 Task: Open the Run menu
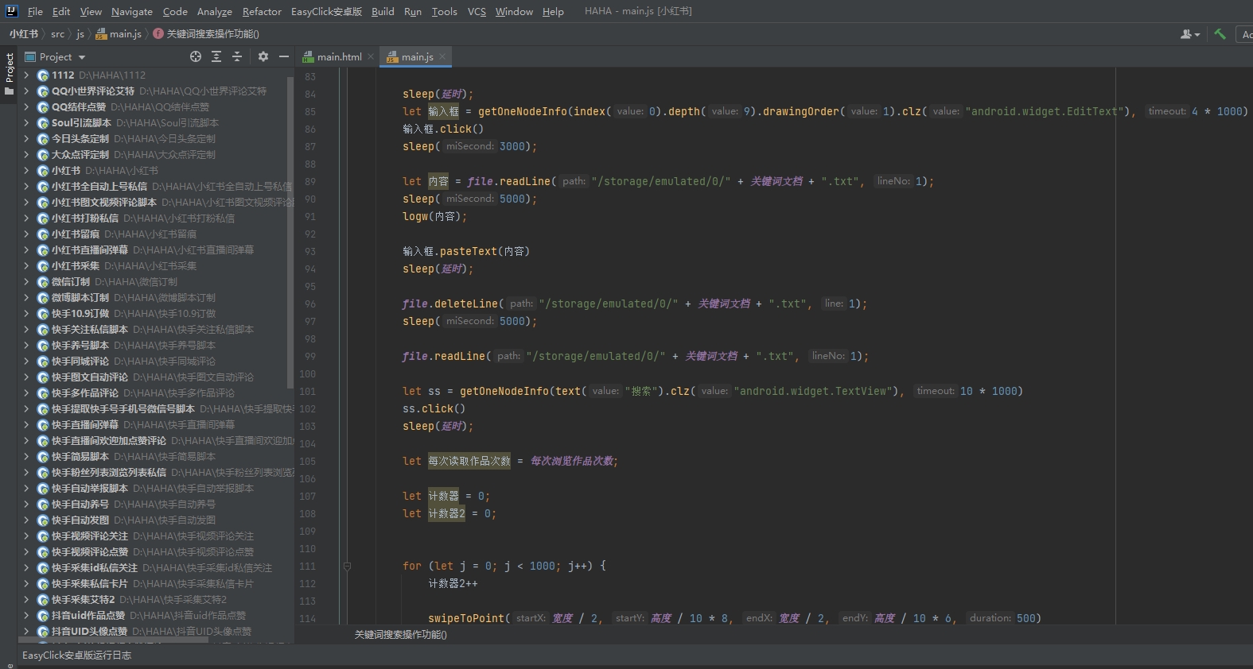click(x=413, y=11)
